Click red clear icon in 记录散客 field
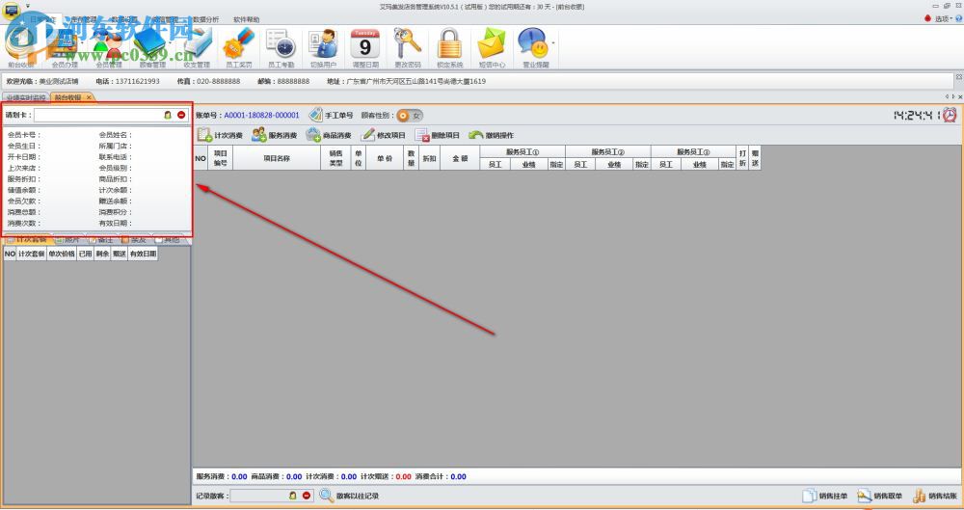Screen dimensions: 964x510 [x=307, y=496]
